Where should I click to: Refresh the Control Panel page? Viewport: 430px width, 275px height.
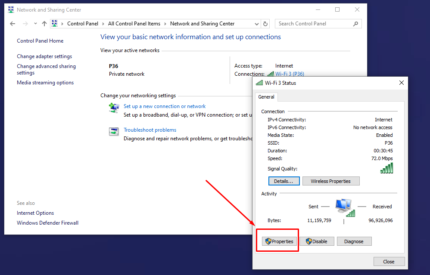[x=265, y=24]
